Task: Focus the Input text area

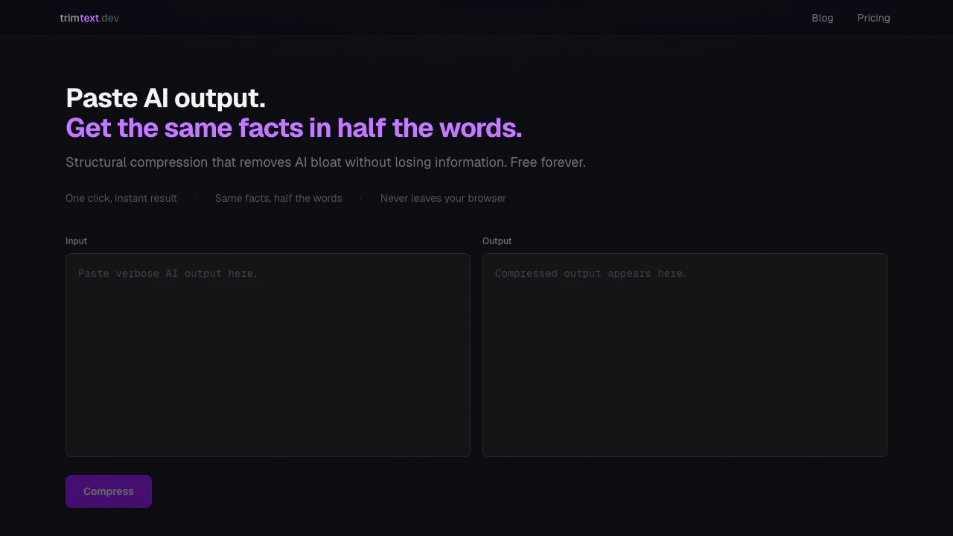Action: click(x=268, y=355)
